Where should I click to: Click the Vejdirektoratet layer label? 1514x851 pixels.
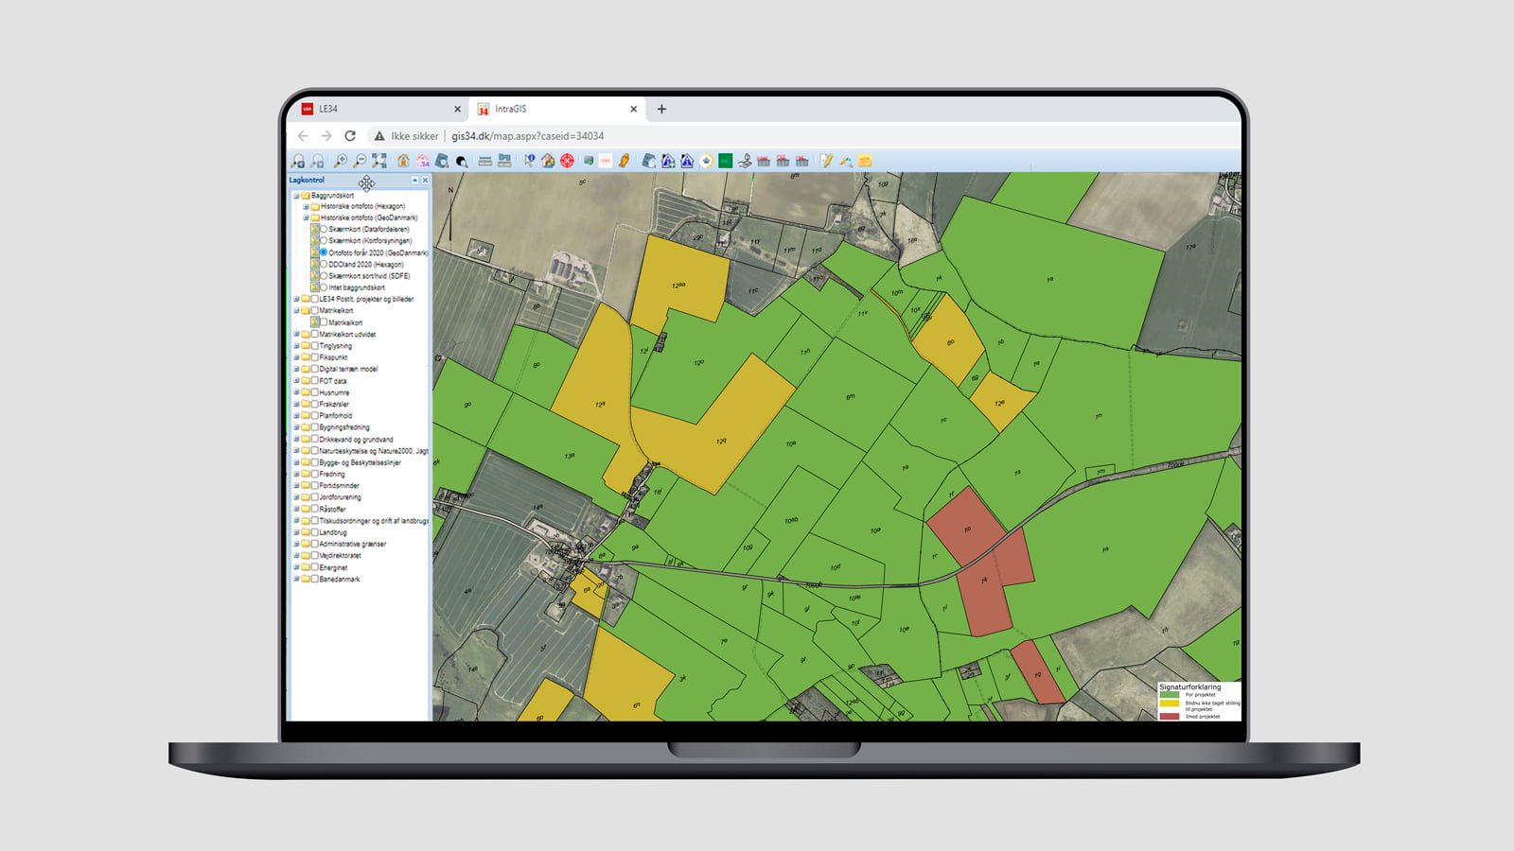340,555
